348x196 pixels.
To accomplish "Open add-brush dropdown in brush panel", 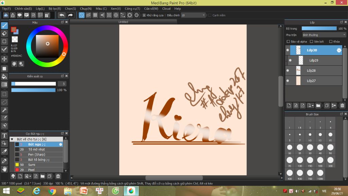I will tap(30, 177).
